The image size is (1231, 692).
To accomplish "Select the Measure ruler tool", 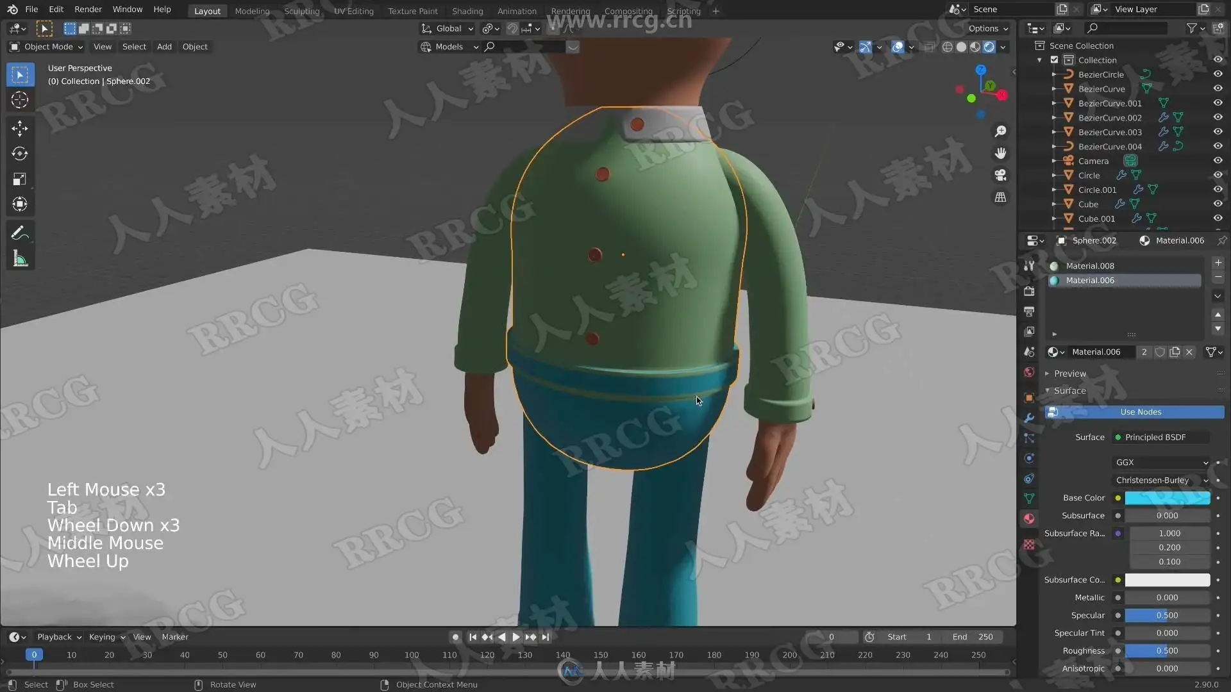I will pos(20,259).
